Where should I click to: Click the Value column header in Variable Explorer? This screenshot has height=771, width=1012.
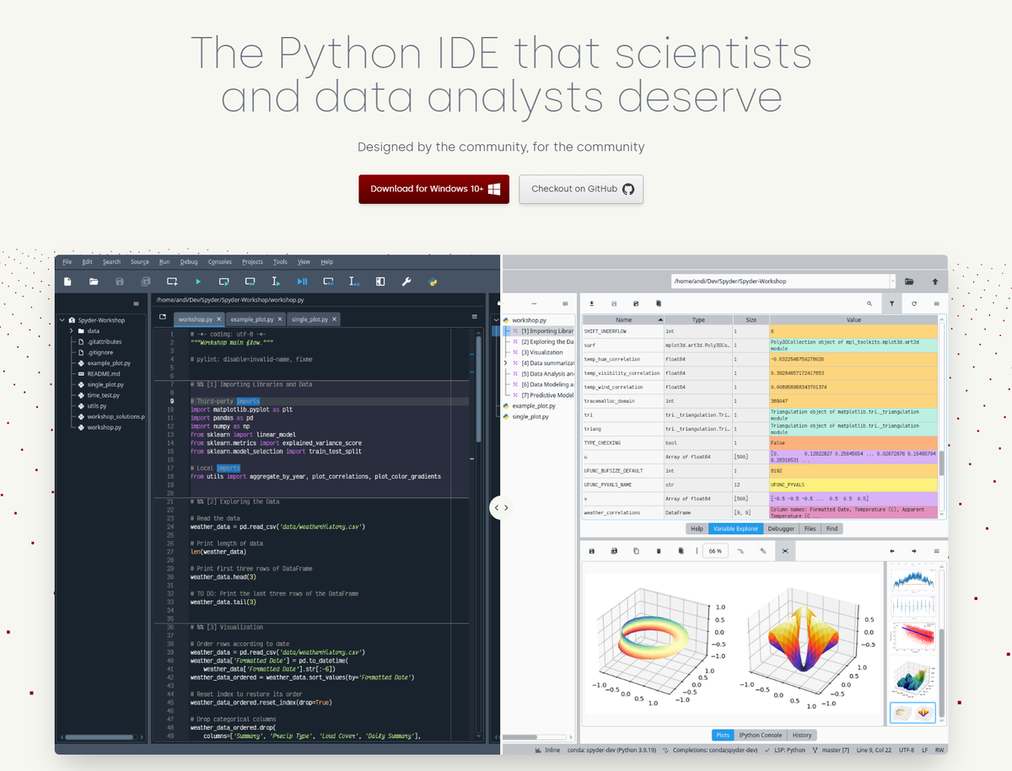click(x=853, y=320)
